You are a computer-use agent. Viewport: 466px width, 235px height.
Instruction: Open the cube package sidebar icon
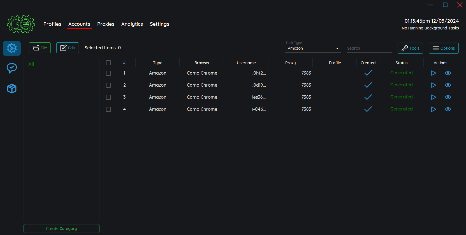click(x=12, y=89)
